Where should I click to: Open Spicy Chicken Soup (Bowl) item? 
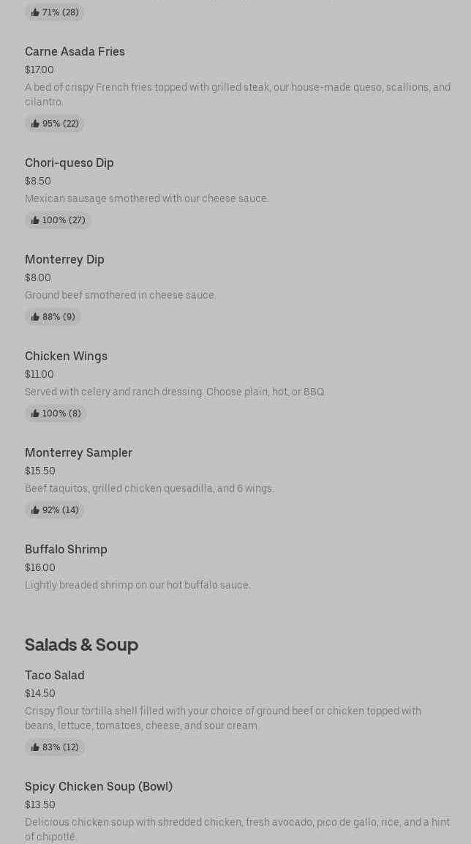[99, 786]
